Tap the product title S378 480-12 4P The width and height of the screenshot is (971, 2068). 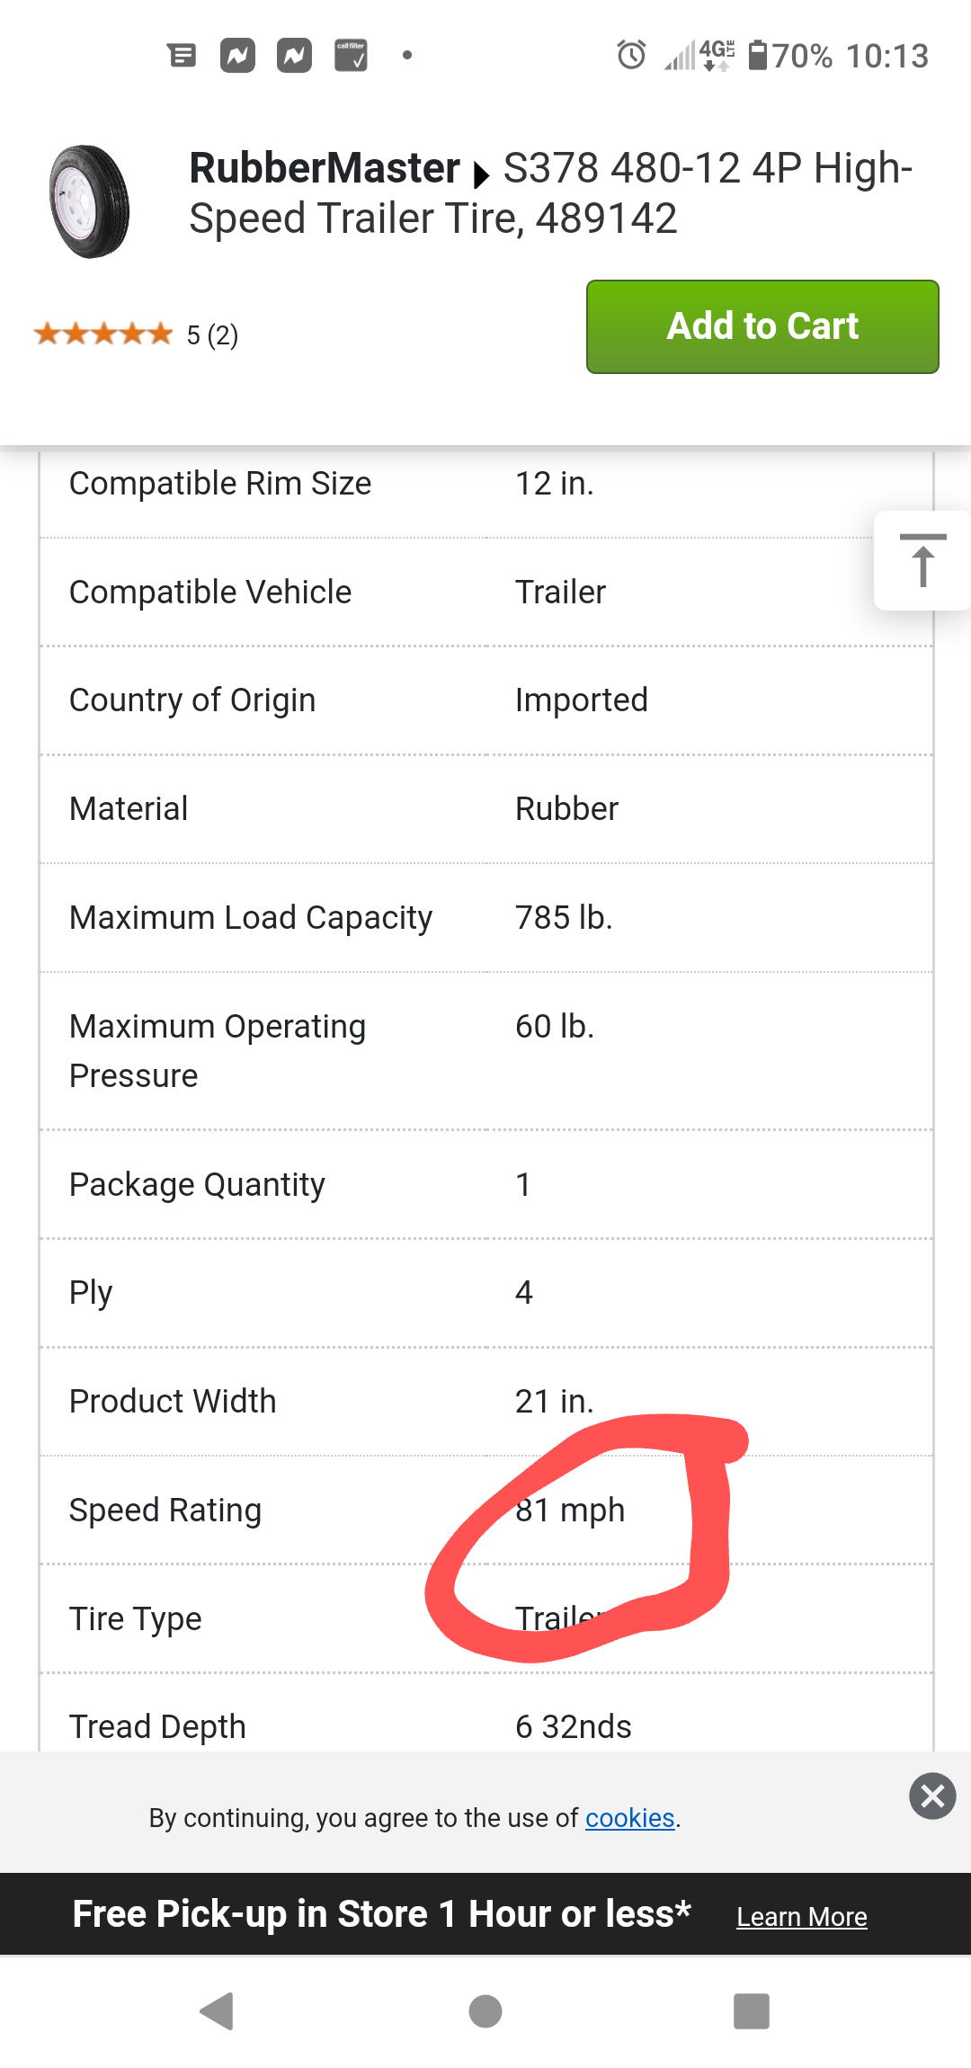click(x=550, y=193)
